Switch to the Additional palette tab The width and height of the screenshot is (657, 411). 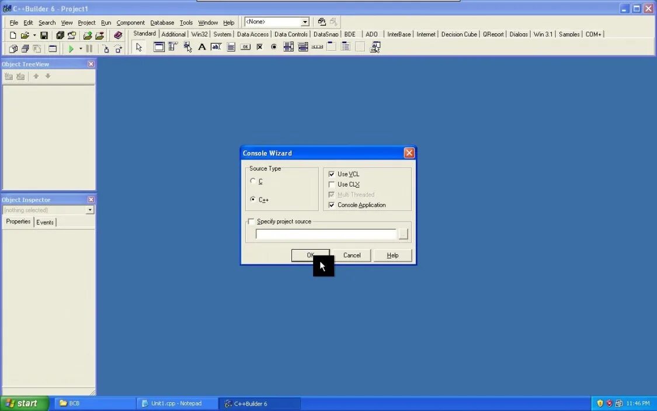coord(173,34)
